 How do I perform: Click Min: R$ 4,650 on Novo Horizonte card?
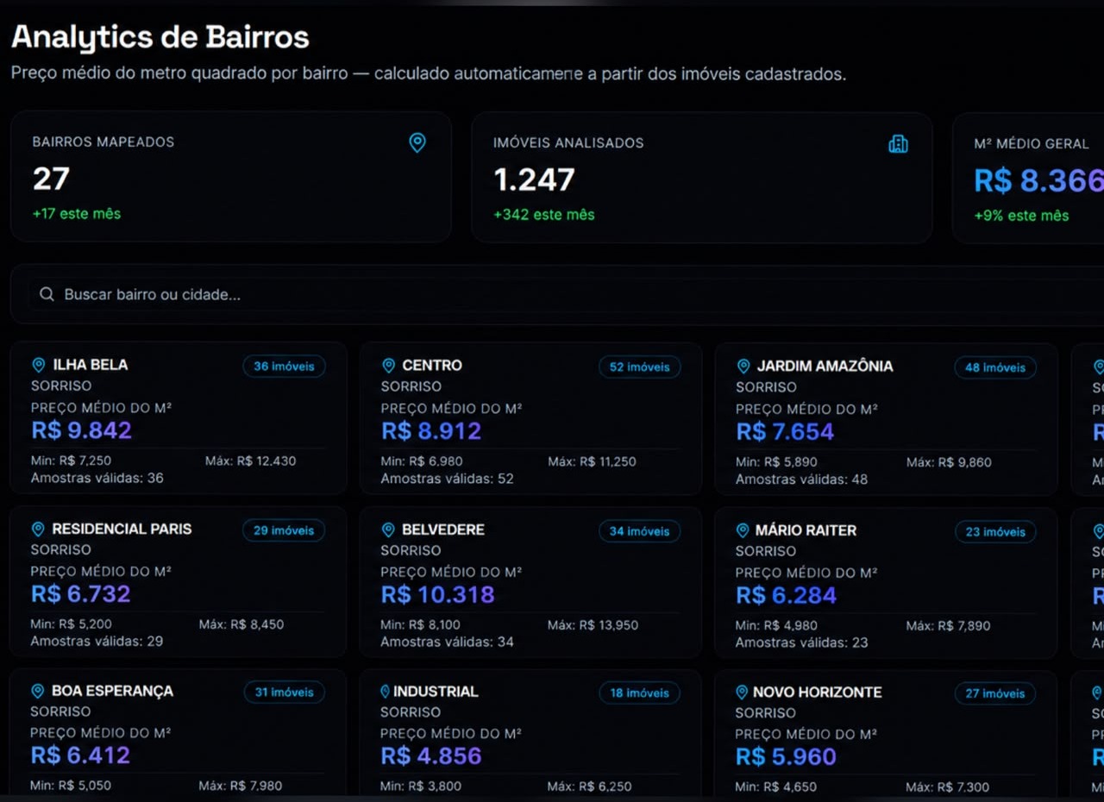pos(775,787)
